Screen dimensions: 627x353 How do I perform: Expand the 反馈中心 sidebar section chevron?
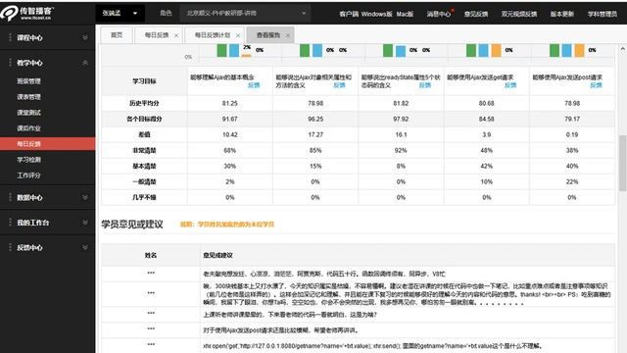[85, 247]
